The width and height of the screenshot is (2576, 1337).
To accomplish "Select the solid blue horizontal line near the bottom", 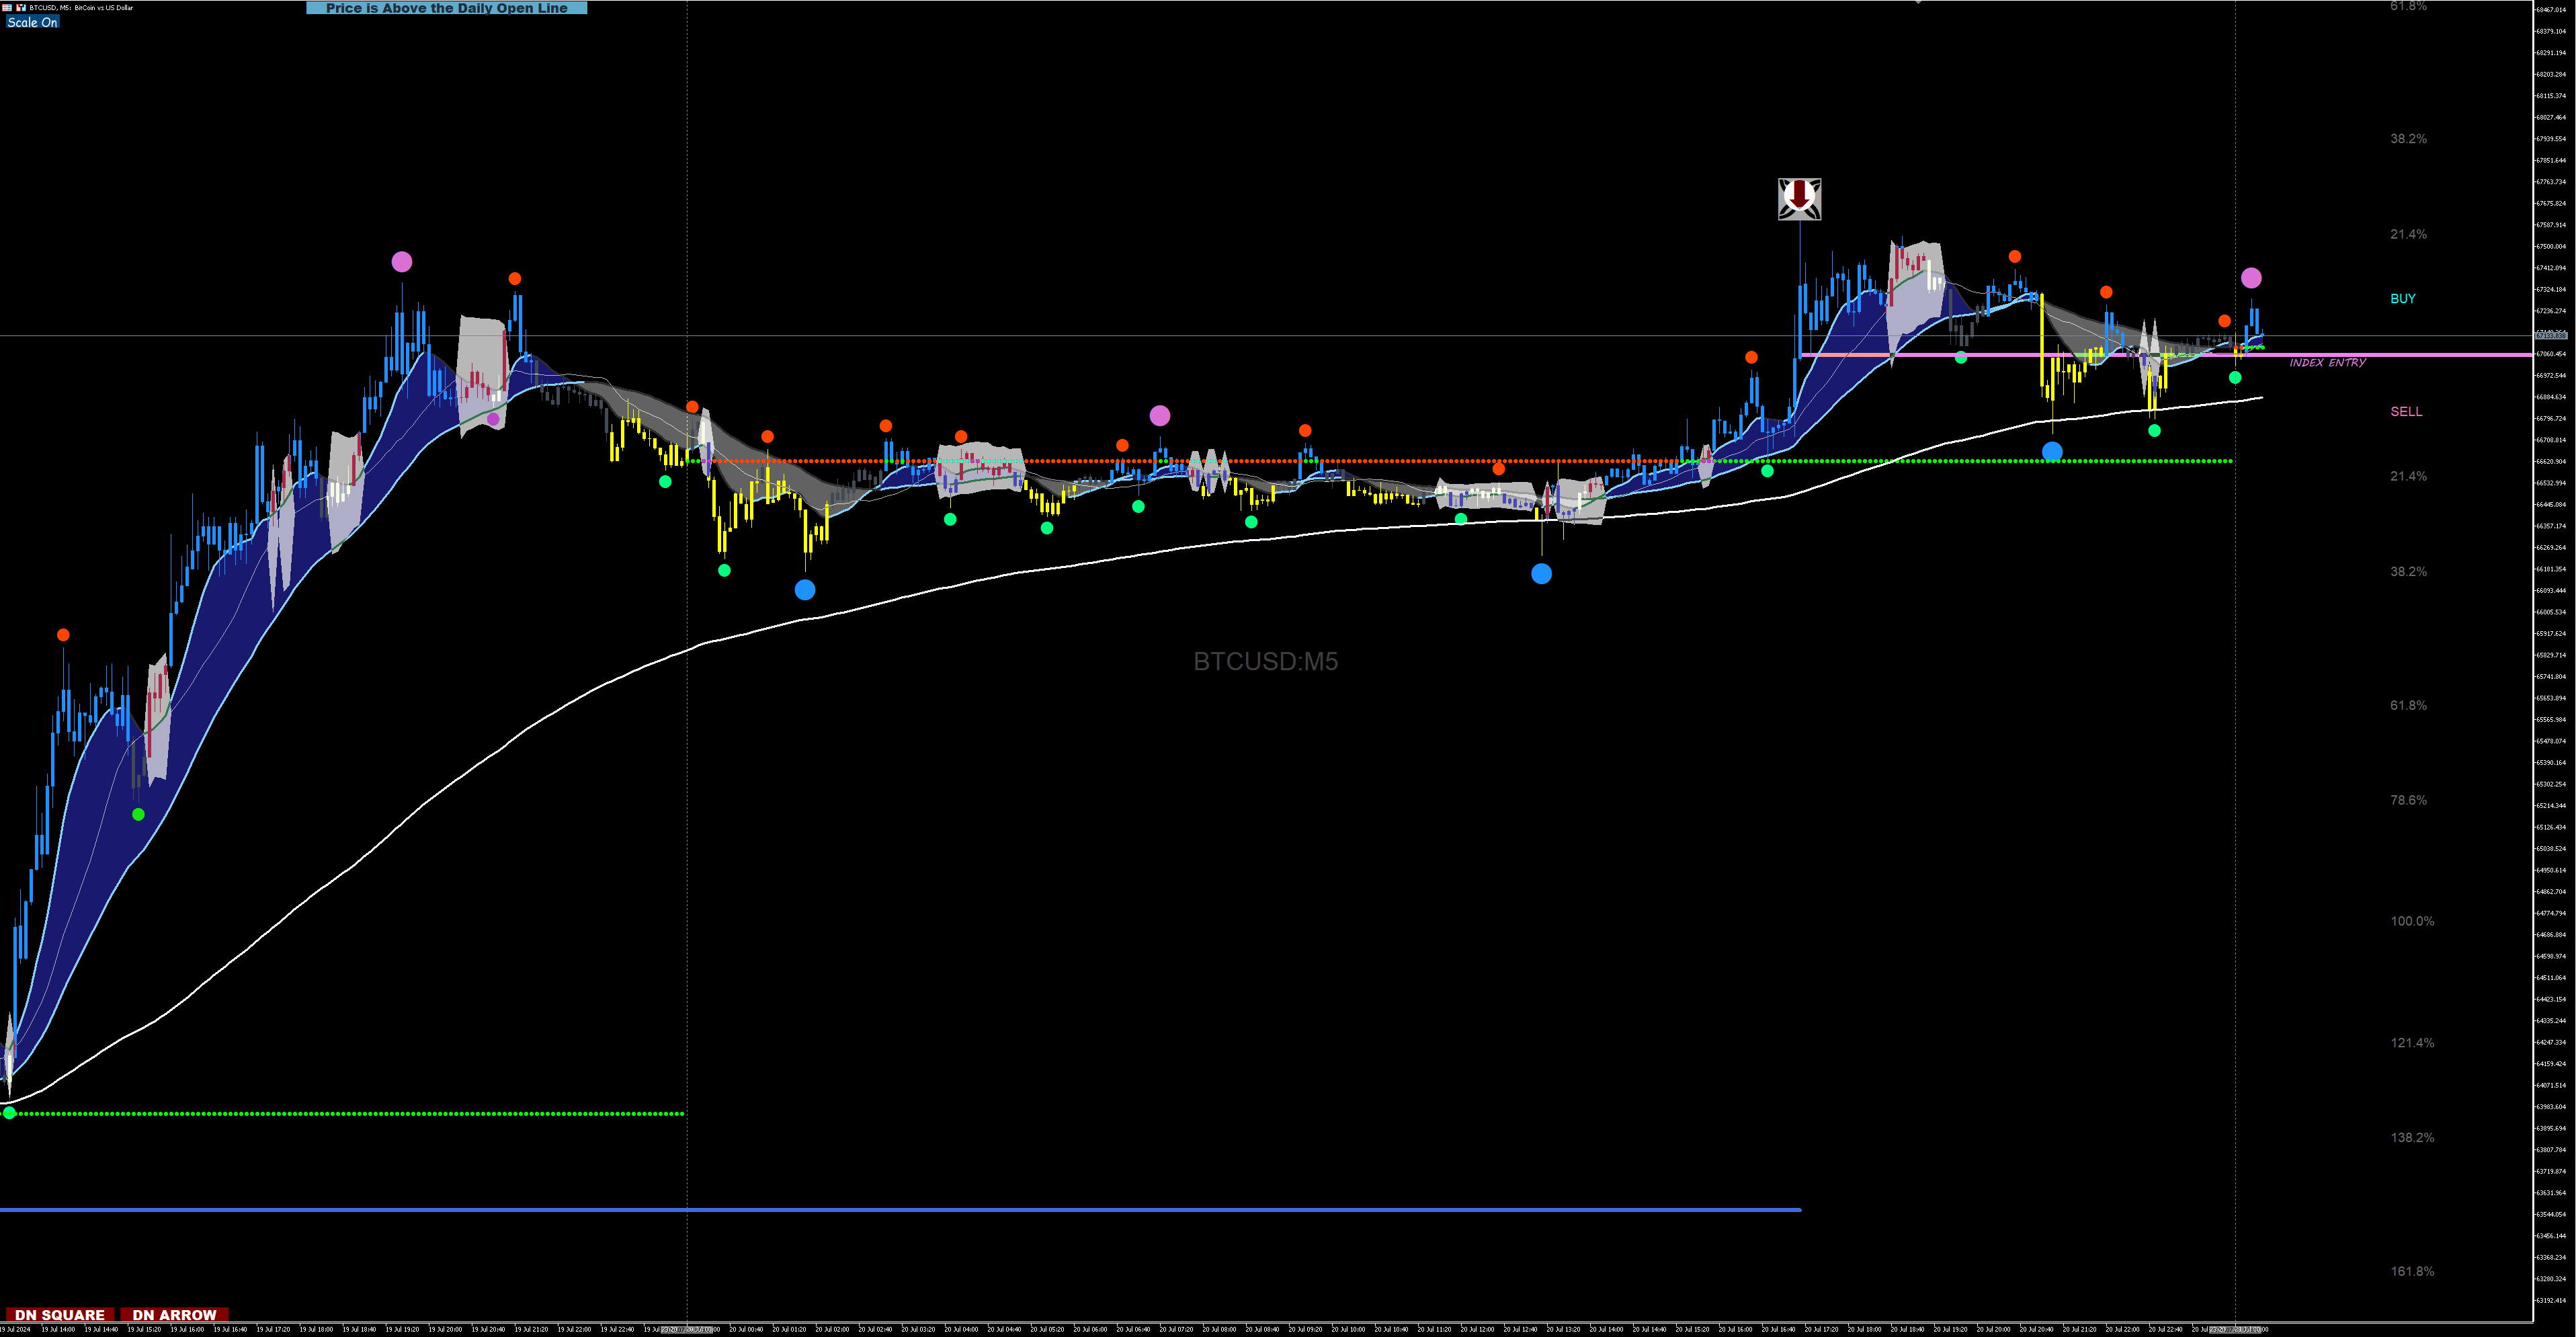I will click(x=900, y=1210).
